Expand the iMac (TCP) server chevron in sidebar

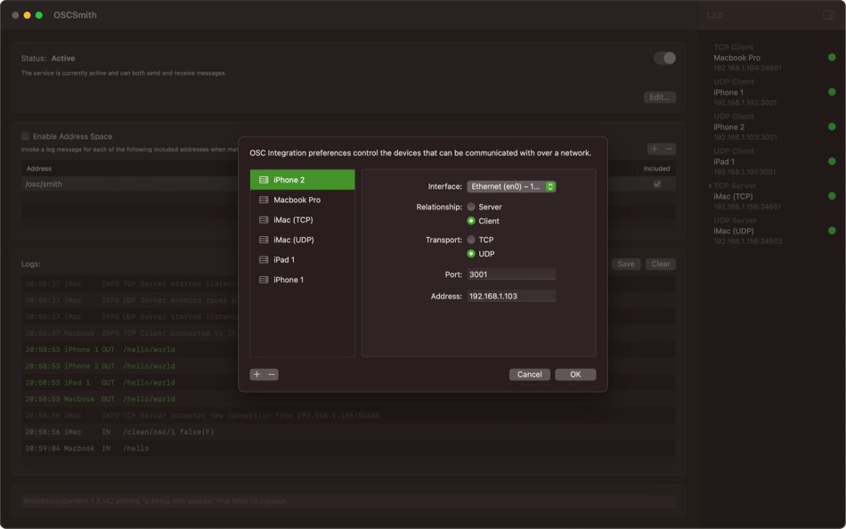coord(710,186)
